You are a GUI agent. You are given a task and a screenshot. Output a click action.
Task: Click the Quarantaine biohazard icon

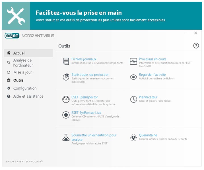133,137
